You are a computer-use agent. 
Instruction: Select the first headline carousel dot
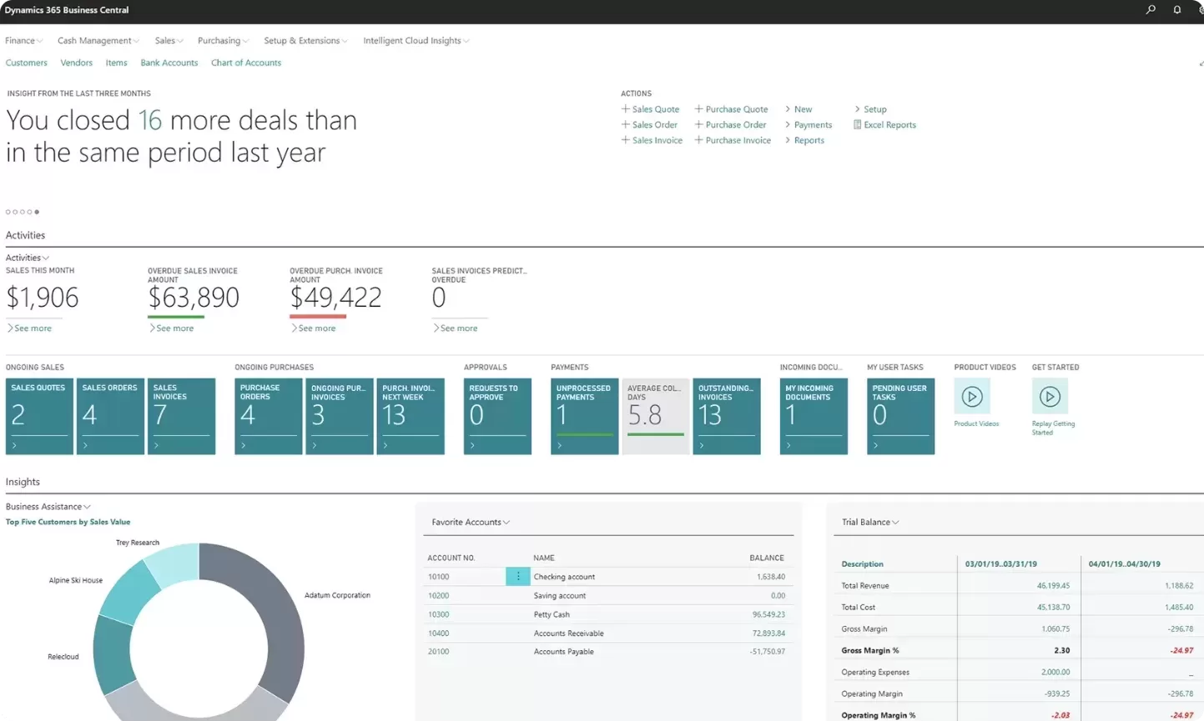[x=8, y=212]
